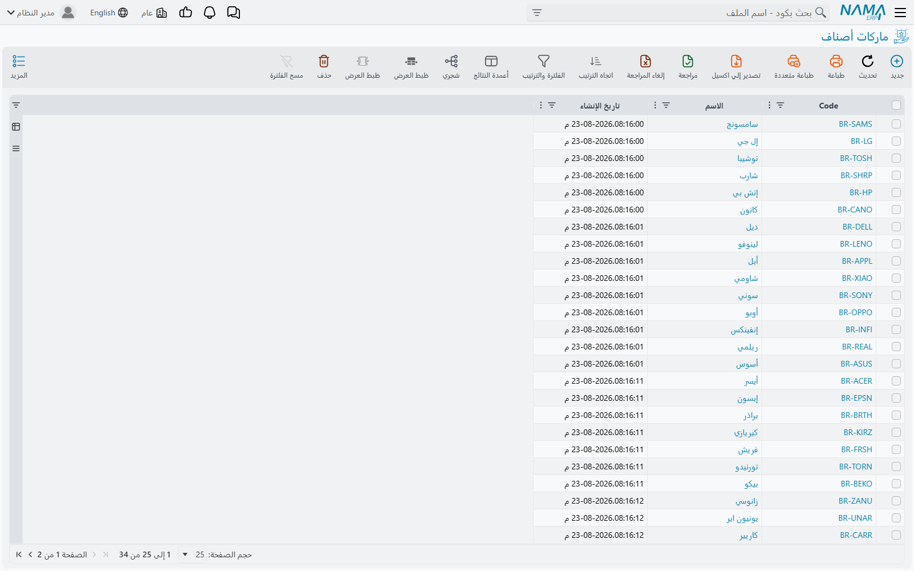Switch interface language to English
The height and width of the screenshot is (571, 914).
109,13
